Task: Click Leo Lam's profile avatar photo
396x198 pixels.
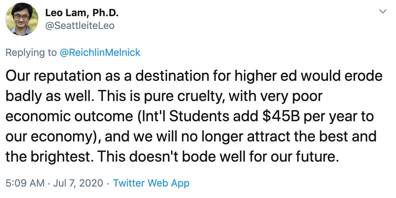Action: [x=22, y=19]
